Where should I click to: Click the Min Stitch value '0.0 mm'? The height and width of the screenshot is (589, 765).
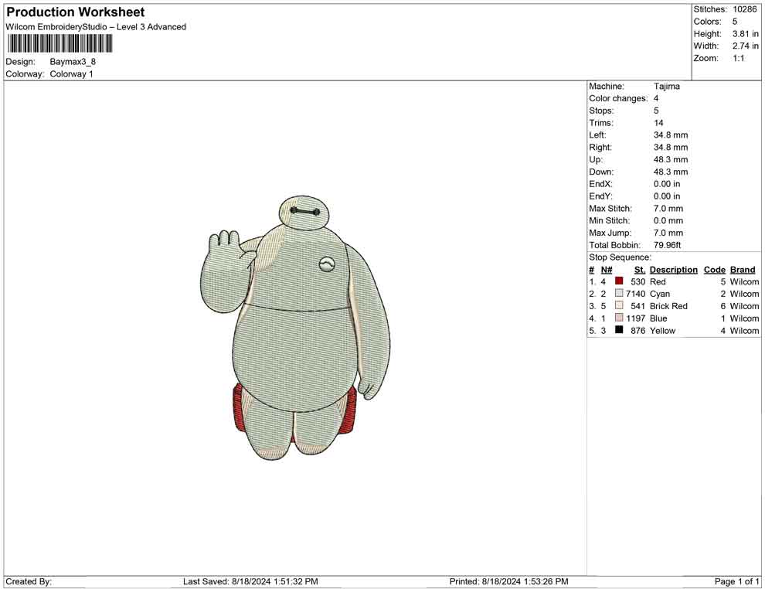pos(668,220)
